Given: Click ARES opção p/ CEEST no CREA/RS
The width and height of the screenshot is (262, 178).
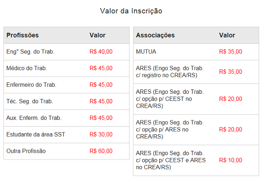Looking at the screenshot, I should (196, 99).
